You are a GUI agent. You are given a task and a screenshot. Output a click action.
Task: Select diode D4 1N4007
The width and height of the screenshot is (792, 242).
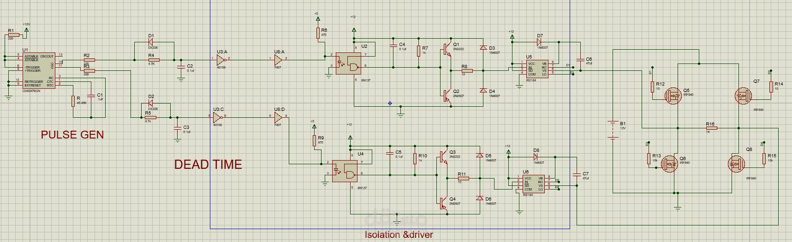click(483, 91)
